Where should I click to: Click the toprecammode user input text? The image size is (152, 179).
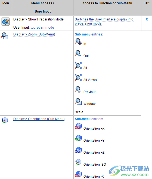point(42,28)
